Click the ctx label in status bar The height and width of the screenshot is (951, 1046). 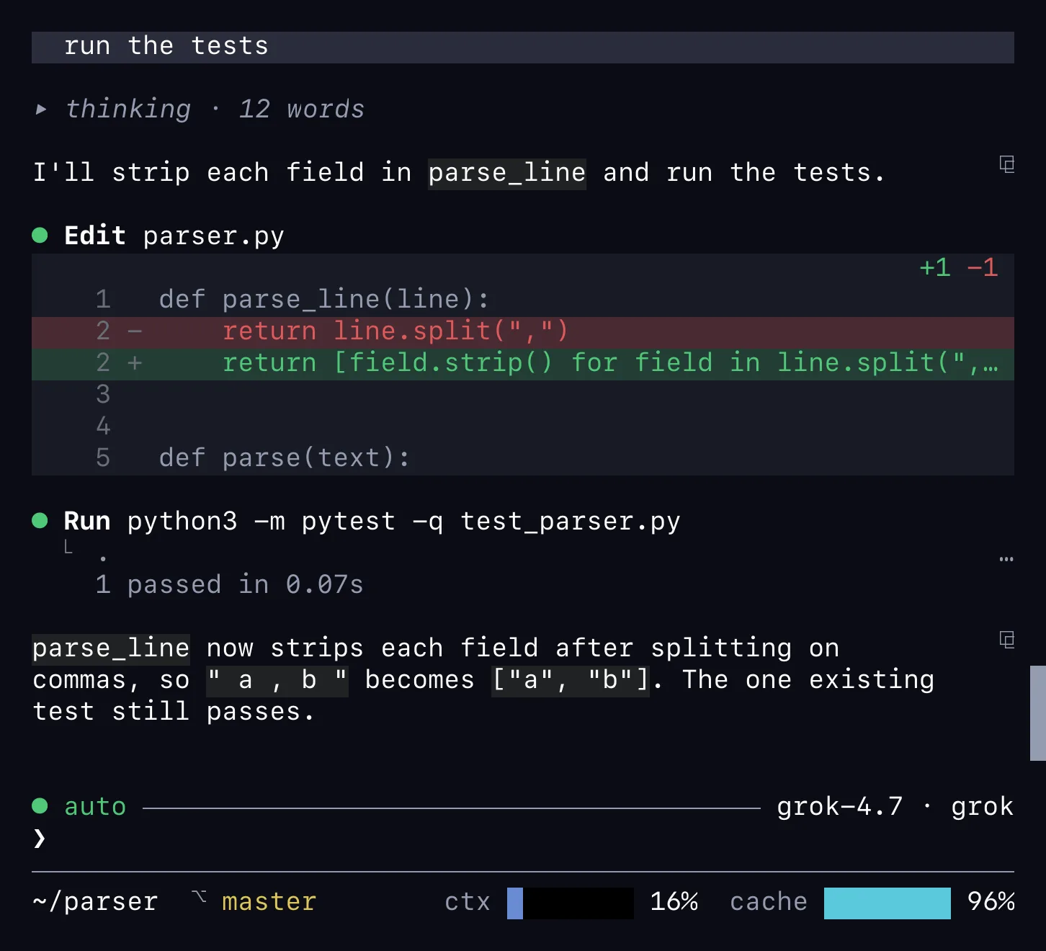coord(468,901)
